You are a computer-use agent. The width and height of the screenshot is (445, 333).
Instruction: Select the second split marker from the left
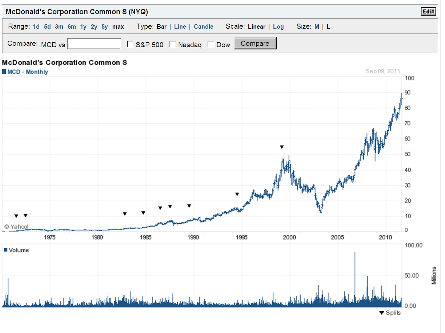25,216
